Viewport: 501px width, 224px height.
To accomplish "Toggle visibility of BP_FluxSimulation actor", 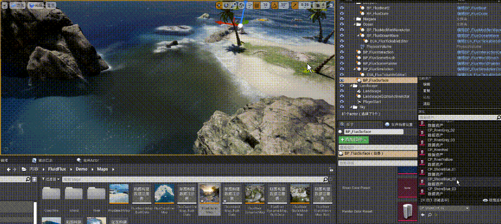I will tap(342, 69).
